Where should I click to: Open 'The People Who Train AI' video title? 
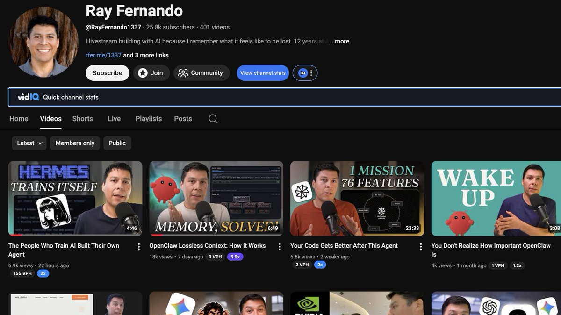pos(64,250)
